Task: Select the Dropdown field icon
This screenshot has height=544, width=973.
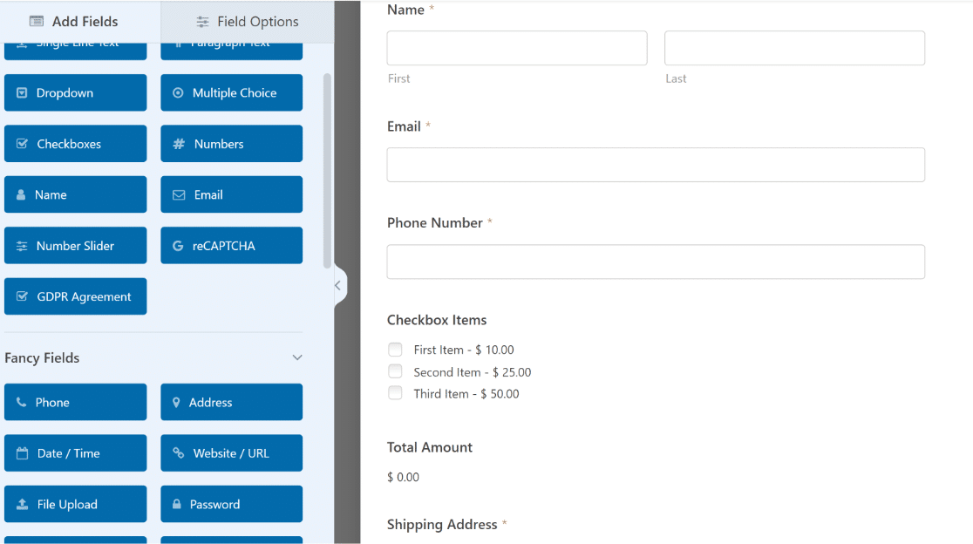Action: coord(75,92)
